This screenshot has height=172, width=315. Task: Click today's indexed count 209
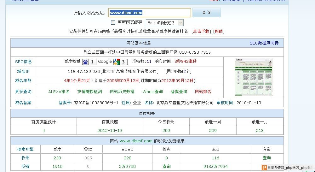click(166, 131)
